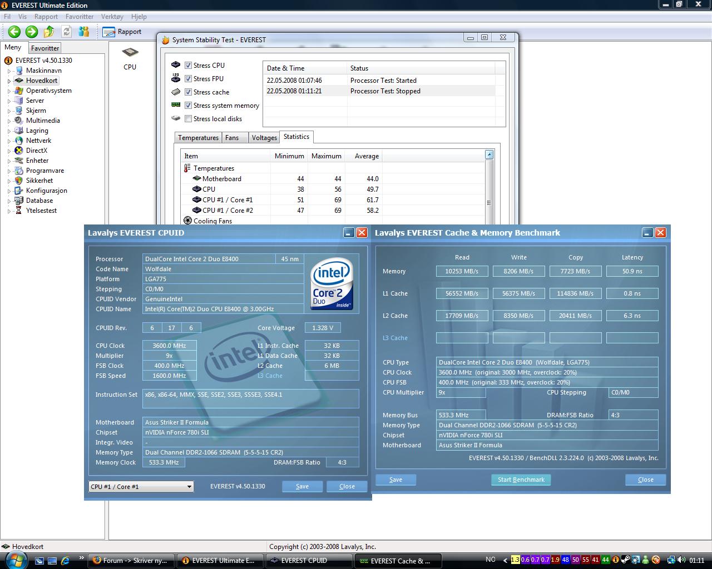
Task: Switch to the Temperatures tab
Action: click(x=199, y=138)
